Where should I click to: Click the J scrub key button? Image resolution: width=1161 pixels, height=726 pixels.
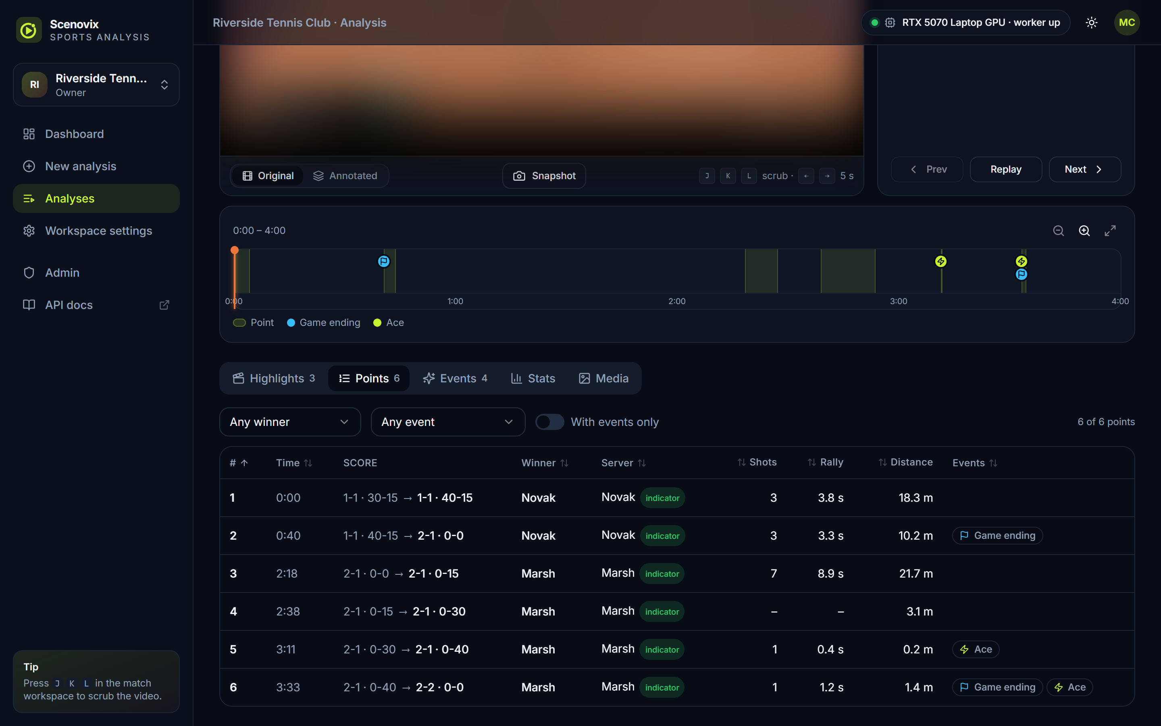click(x=707, y=176)
